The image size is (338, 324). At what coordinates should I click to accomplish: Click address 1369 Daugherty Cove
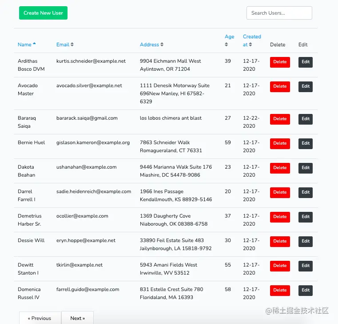click(x=165, y=216)
